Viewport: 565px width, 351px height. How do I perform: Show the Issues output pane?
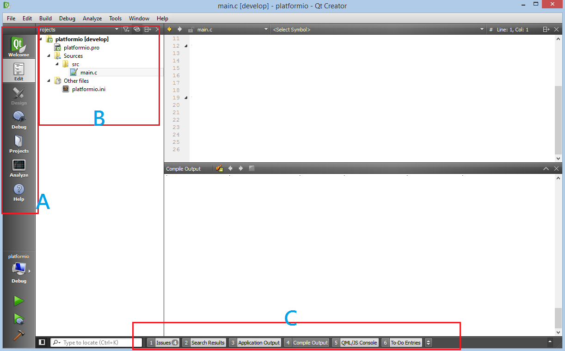pyautogui.click(x=163, y=343)
